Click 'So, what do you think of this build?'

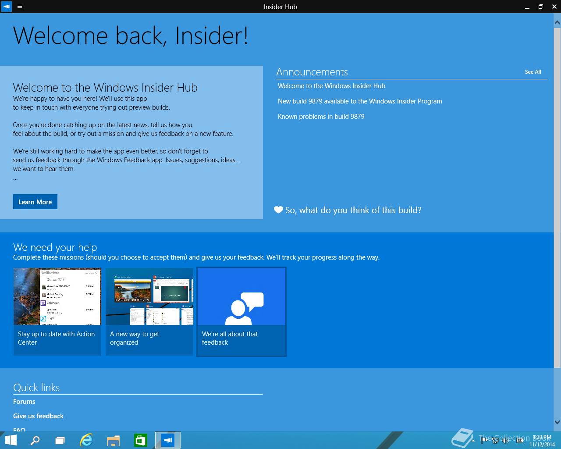[x=353, y=210]
